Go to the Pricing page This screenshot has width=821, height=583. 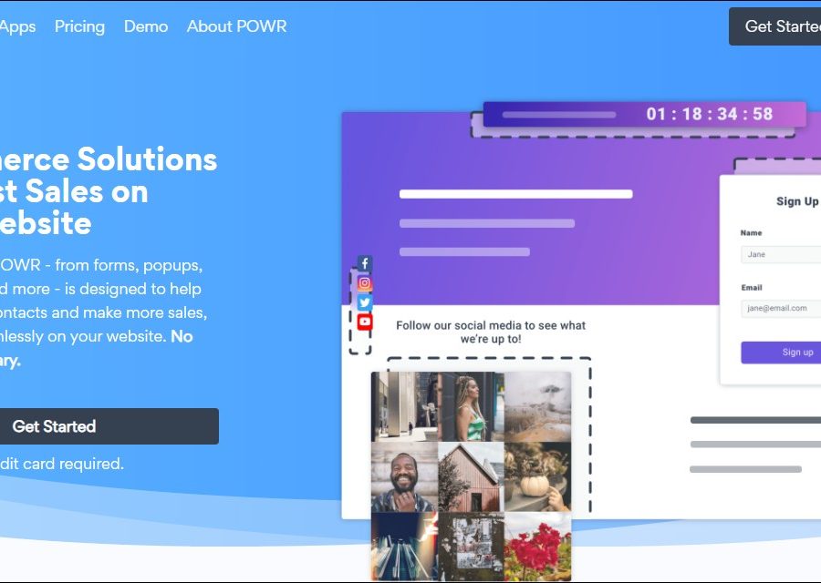point(79,26)
